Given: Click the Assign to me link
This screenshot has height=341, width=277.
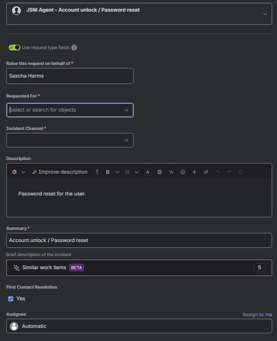Looking at the screenshot, I should pyautogui.click(x=257, y=315).
